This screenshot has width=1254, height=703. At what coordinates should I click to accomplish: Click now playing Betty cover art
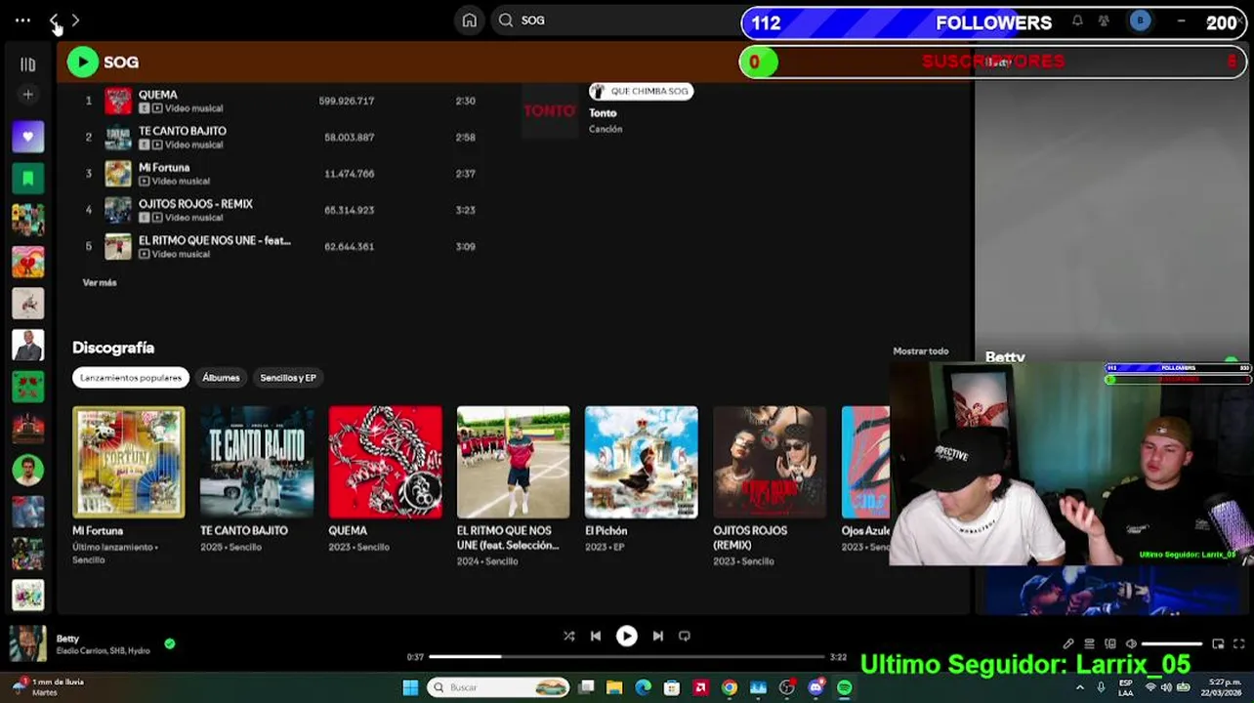tap(27, 643)
